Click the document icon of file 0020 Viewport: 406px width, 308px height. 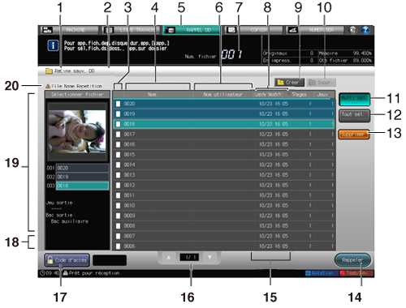(x=118, y=104)
